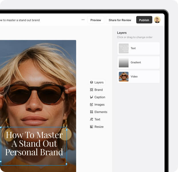Click the Video layer thumbnail
The width and height of the screenshot is (178, 172).
tap(124, 77)
